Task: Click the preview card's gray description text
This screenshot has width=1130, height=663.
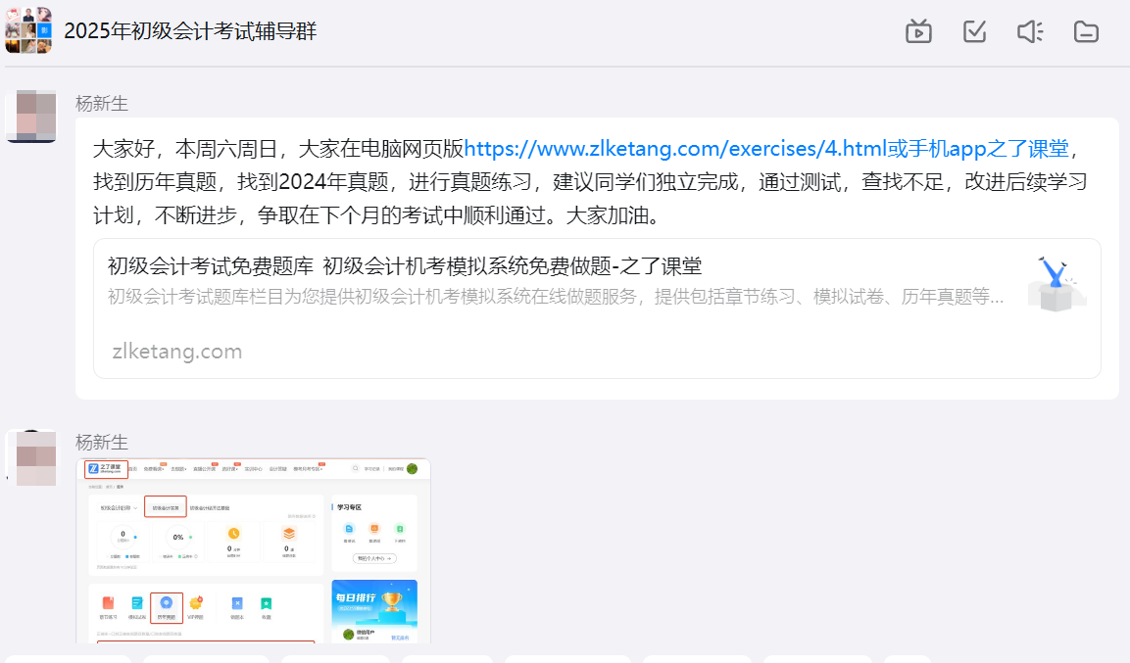Action: [x=555, y=297]
